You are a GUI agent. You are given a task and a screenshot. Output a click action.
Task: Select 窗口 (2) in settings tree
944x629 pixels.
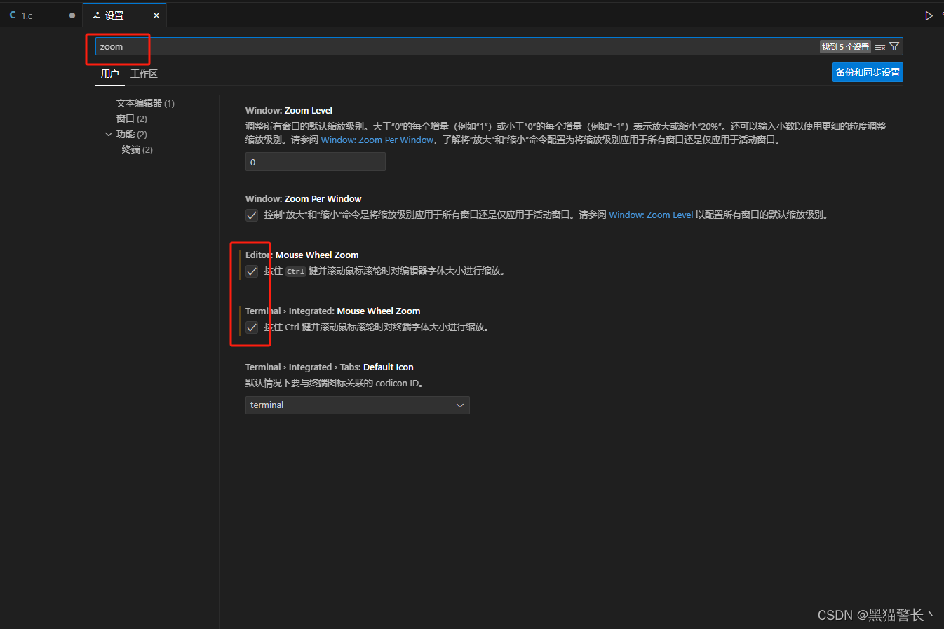pyautogui.click(x=132, y=119)
